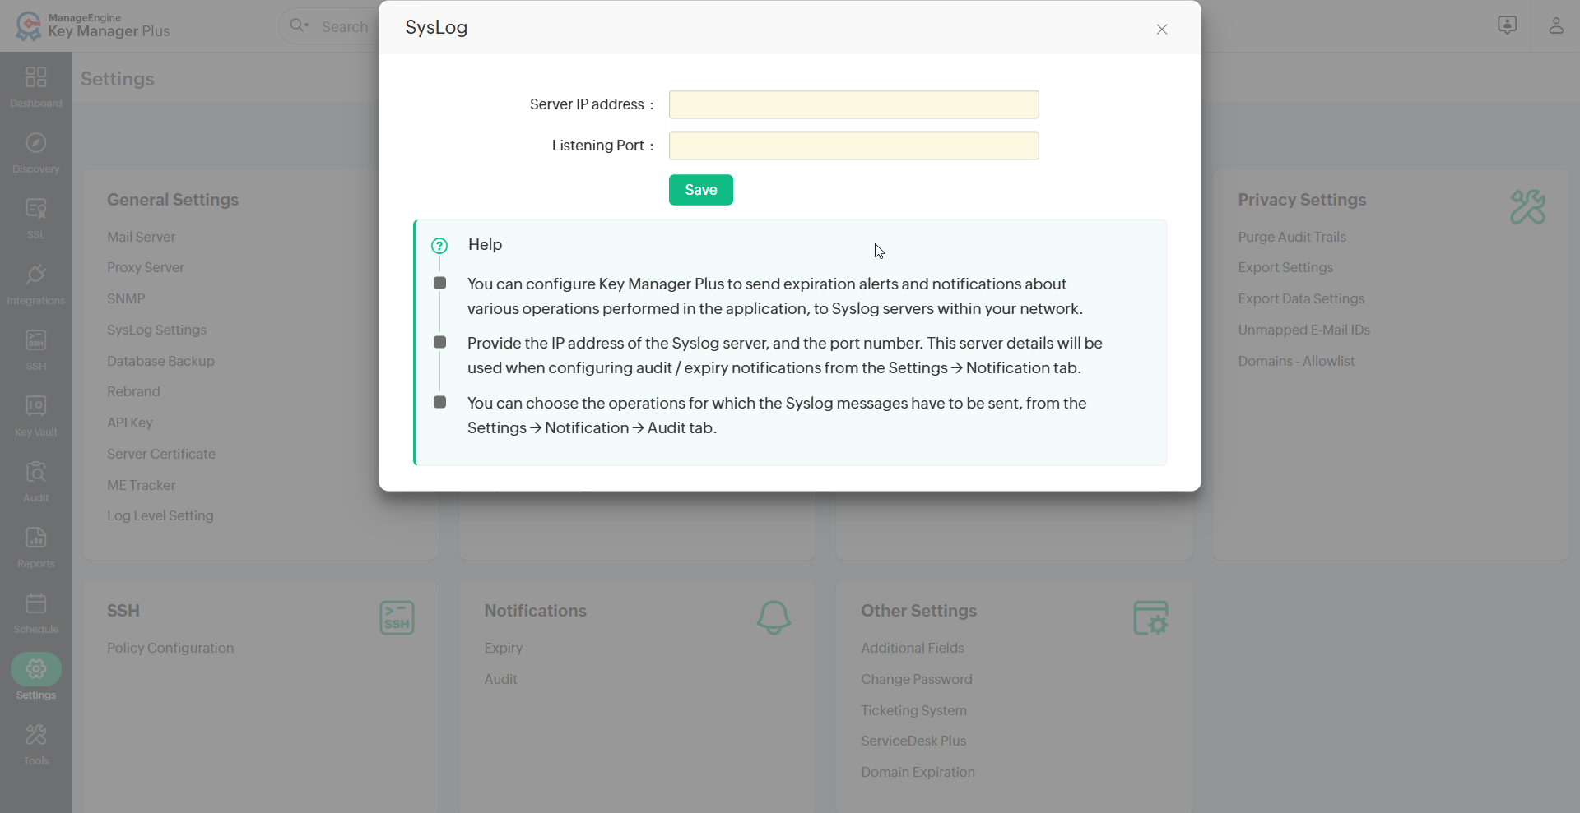Click the Listening Port field
This screenshot has height=813, width=1580.
tap(854, 146)
